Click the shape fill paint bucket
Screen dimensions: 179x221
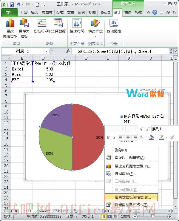coord(151,137)
